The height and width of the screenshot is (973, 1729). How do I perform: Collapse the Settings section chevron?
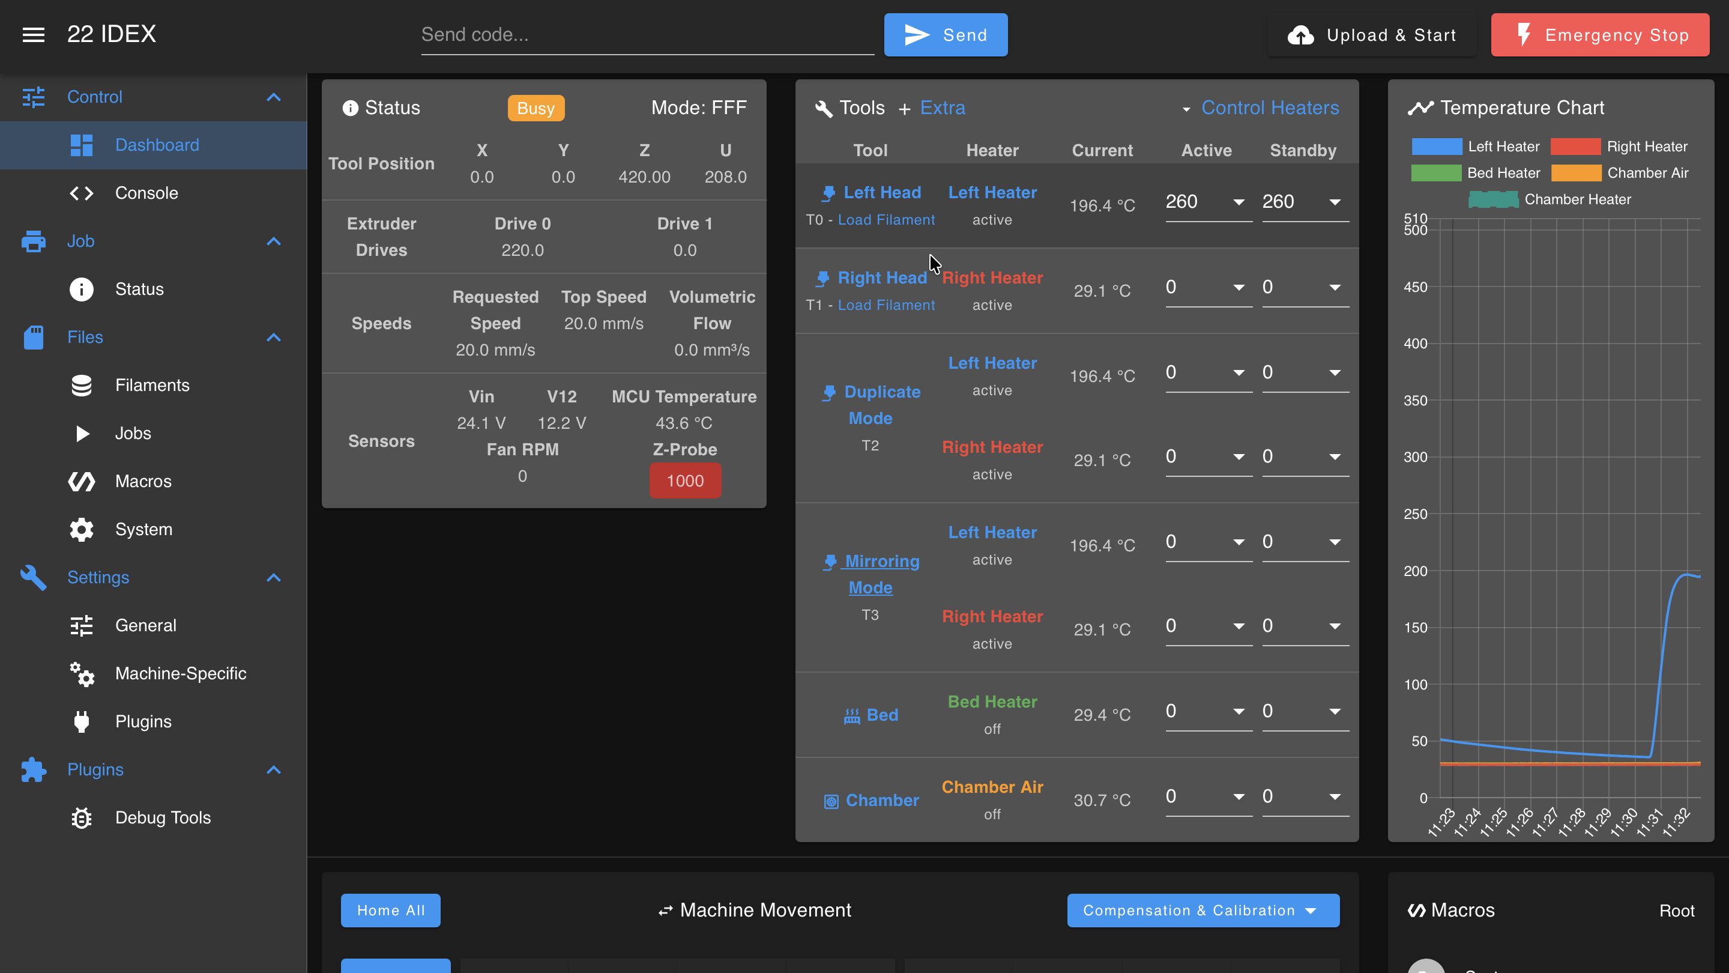pos(273,577)
